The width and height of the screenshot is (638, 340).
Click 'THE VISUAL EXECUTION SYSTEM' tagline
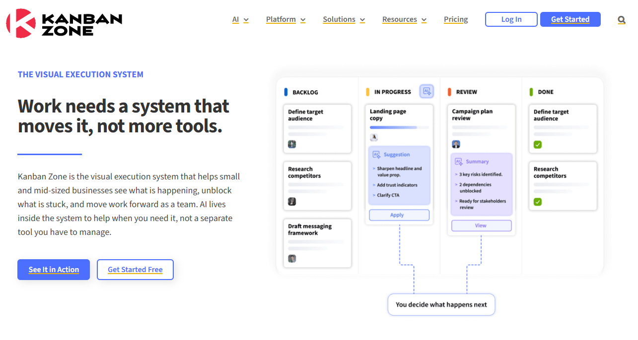click(x=80, y=74)
